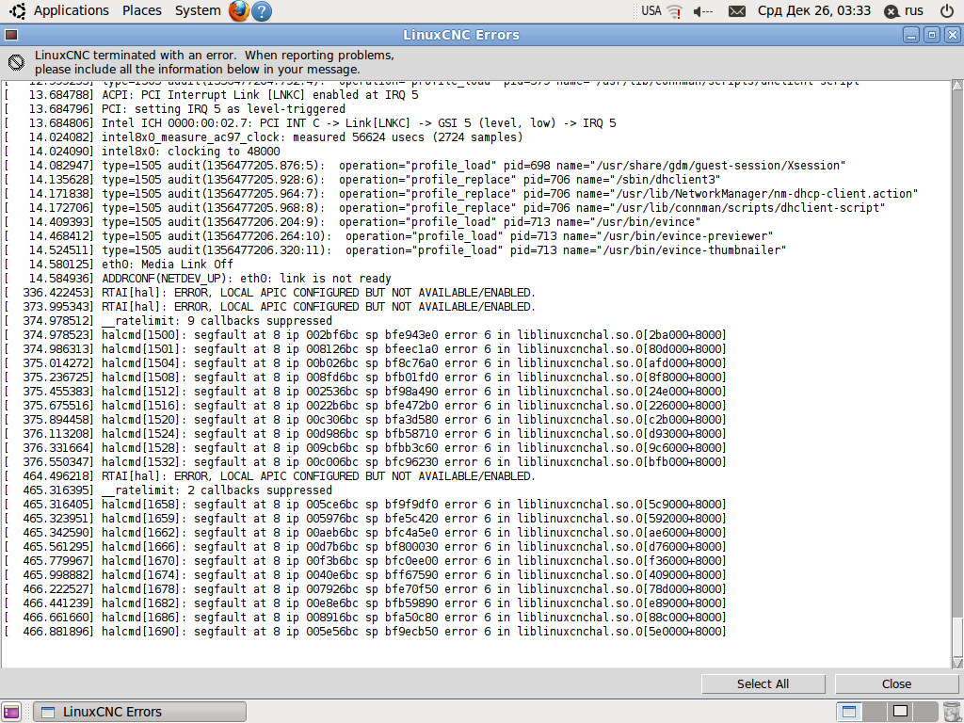Click the line 'intel8x0: clocking to 48000'
This screenshot has width=964, height=723.
143,152
